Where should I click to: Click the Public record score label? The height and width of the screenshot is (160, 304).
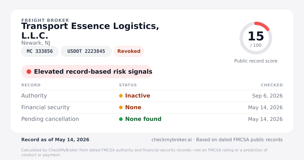(256, 61)
